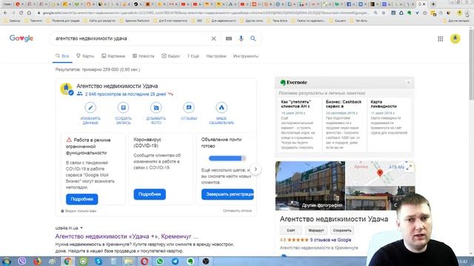Viewport: 474px width, 266px height.
Task: Open WhatsApp from the taskbar
Action: pos(160,261)
